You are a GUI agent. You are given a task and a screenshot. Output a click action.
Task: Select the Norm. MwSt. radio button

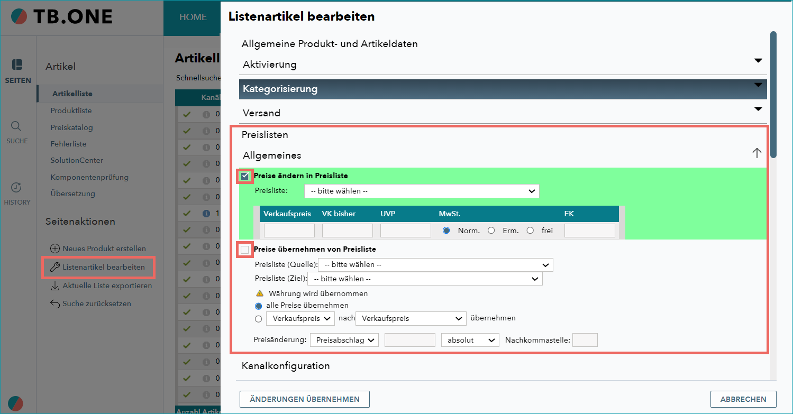[446, 231]
